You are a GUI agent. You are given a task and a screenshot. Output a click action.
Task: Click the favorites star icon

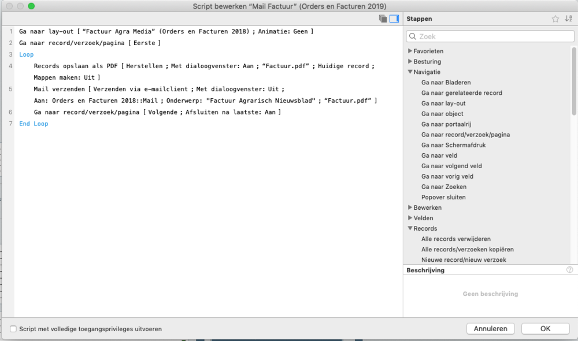[555, 19]
